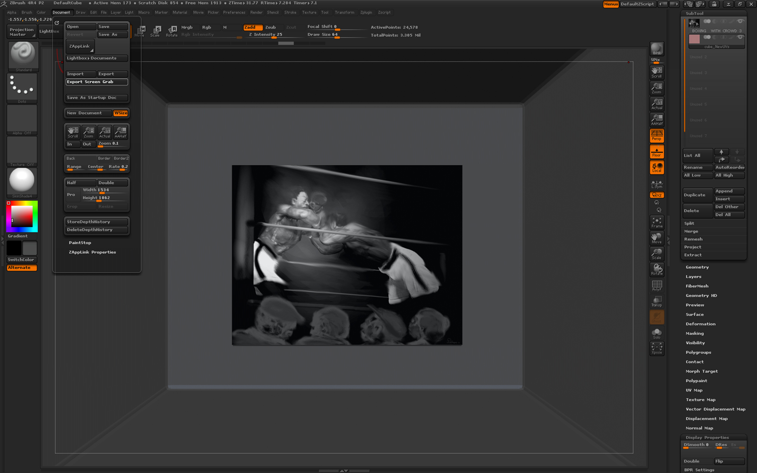Expand the FiberMesh subpalette

pyautogui.click(x=697, y=286)
